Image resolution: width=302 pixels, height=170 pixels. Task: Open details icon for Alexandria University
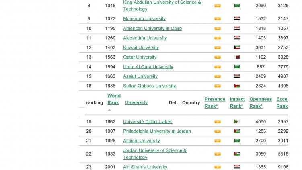pyautogui.click(x=218, y=38)
